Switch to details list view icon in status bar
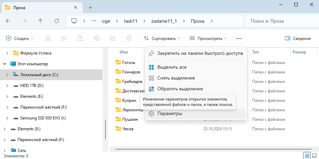This screenshot has width=319, height=159. coord(307,156)
